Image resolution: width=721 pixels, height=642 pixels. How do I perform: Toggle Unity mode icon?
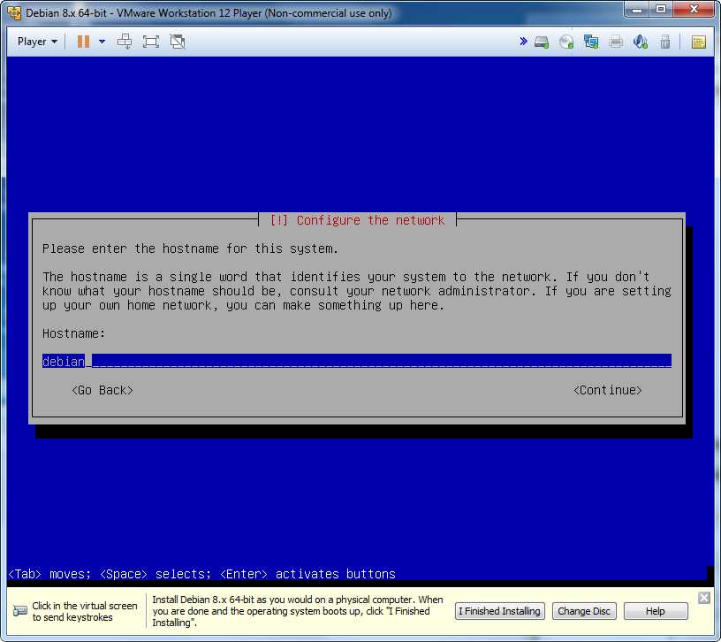click(178, 42)
